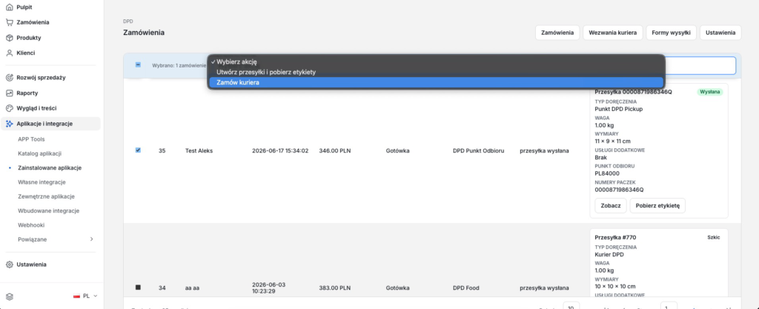Click the DPD Food cell
This screenshot has height=309, width=759.
click(x=467, y=288)
